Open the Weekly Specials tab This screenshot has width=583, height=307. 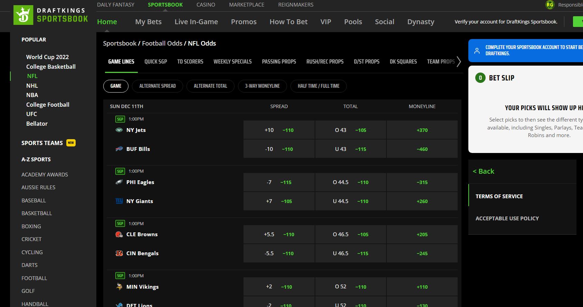(x=232, y=61)
